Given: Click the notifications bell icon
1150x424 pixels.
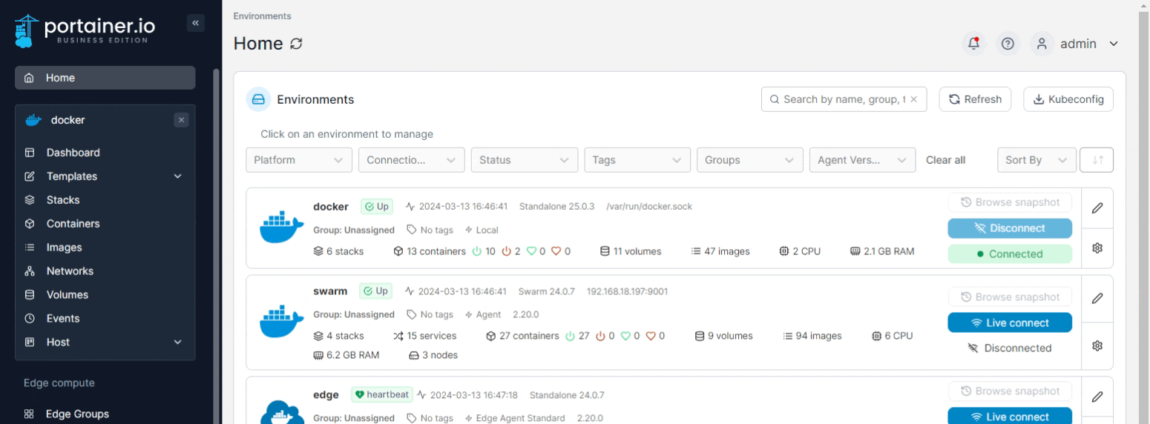Looking at the screenshot, I should (973, 44).
